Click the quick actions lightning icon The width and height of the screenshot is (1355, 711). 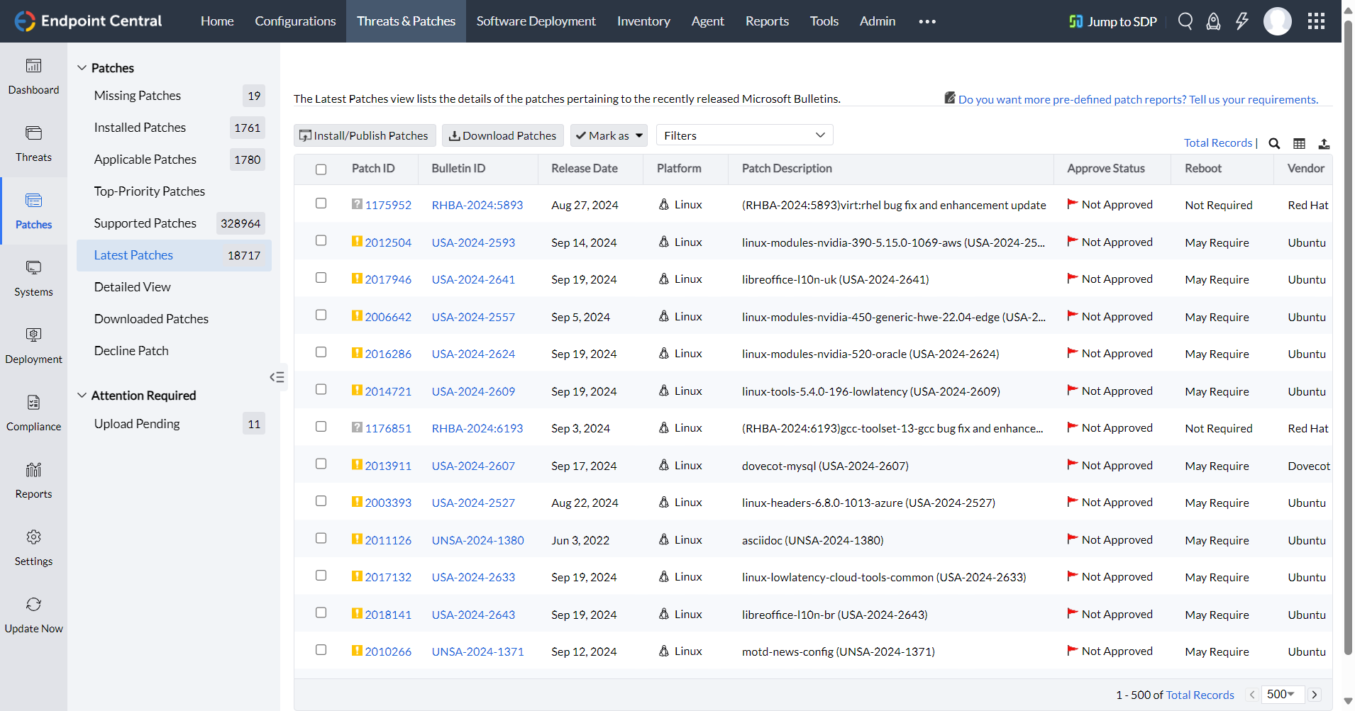point(1241,21)
